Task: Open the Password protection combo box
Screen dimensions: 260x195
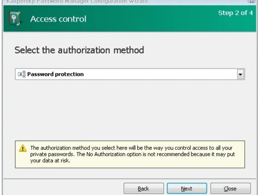Action: click(129, 74)
